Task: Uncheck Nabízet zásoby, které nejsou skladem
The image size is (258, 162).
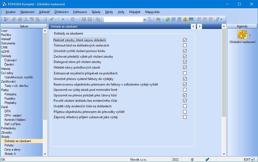Action: pos(185,40)
